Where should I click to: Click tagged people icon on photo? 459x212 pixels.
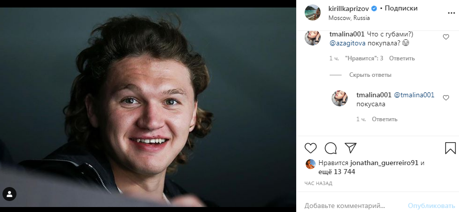tap(9, 194)
